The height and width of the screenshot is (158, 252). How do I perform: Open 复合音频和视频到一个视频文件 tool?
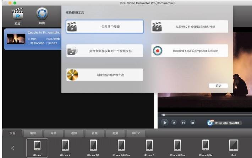(x=105, y=51)
